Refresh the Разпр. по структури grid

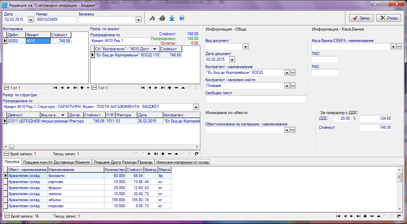tap(196, 154)
